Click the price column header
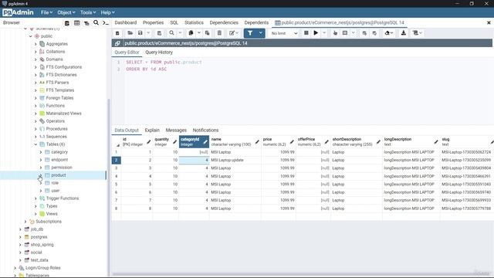Image resolution: width=494 pixels, height=278 pixels. [278, 142]
